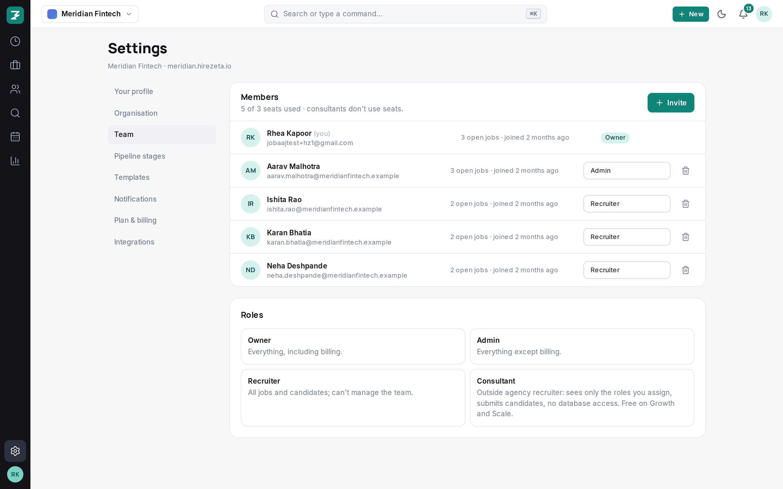This screenshot has width=783, height=489.
Task: Click the New button in the top bar
Action: [x=691, y=14]
